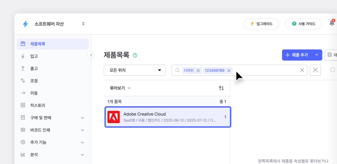Open 히스토리 via its clock-list icon
Viewport: 337px width, 164px height.
pyautogui.click(x=23, y=105)
